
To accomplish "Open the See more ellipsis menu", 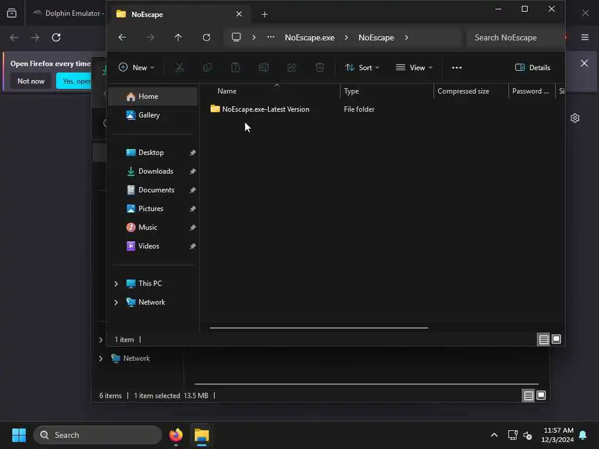I will (x=456, y=68).
